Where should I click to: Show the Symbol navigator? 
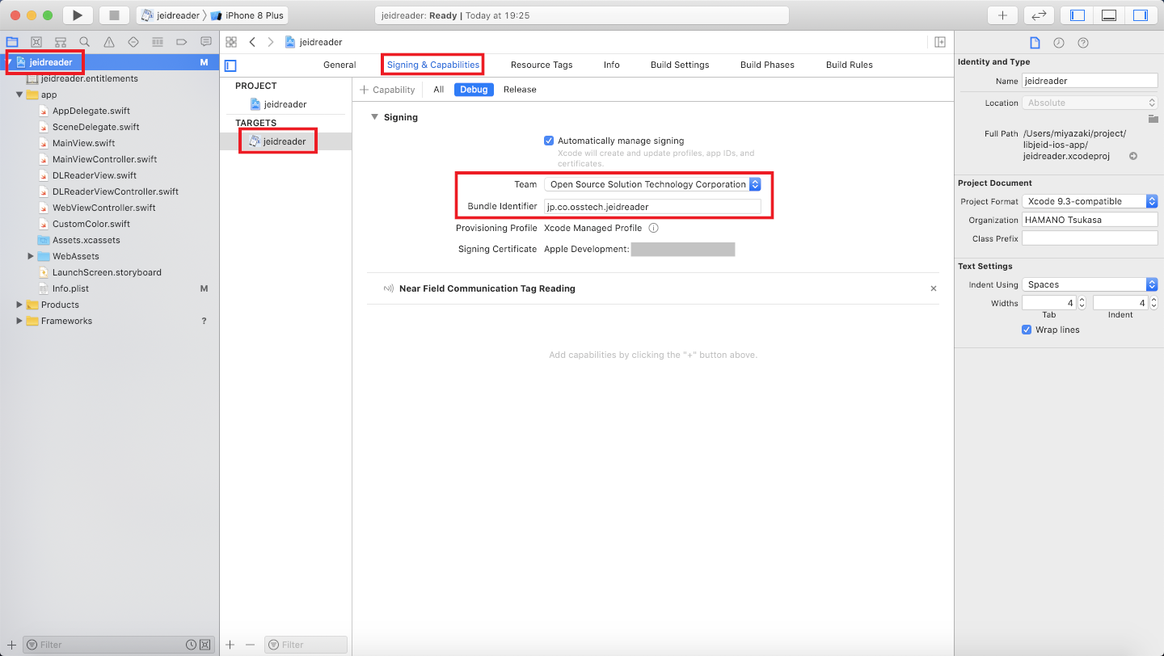click(61, 42)
